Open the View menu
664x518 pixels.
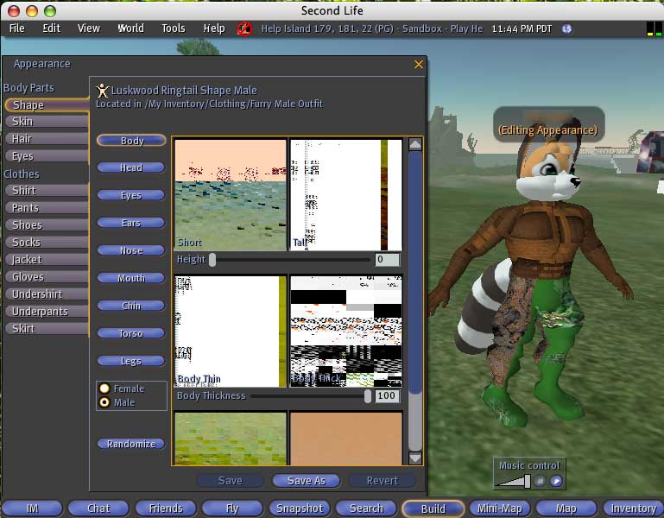[89, 28]
